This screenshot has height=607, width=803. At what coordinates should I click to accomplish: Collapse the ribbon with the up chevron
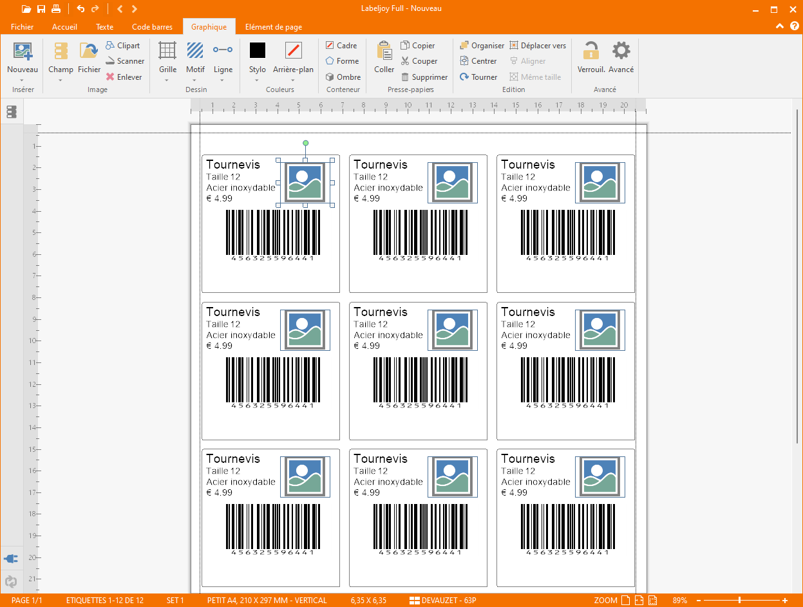(x=780, y=26)
